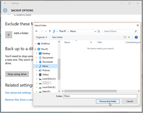Screen dimensions: 143x113
Task: Select Local Disk (E:) in tree
Action: point(49,87)
